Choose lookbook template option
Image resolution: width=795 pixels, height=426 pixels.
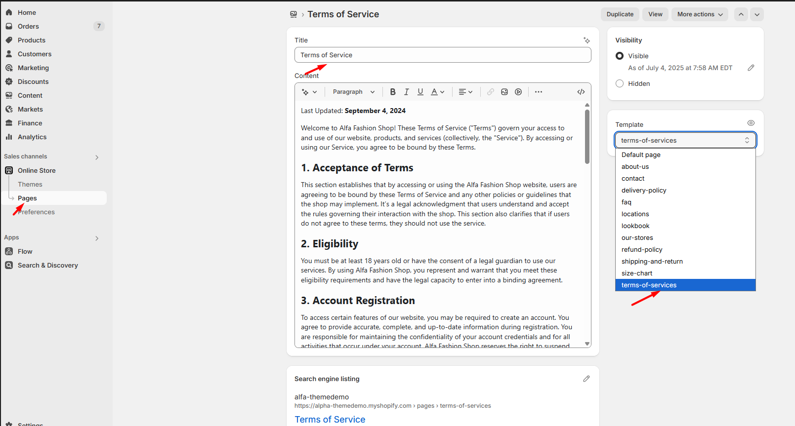[685, 226]
